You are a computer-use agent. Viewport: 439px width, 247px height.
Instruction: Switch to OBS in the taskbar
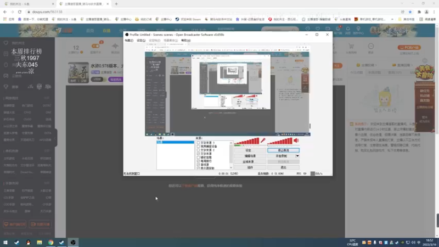coord(73,242)
